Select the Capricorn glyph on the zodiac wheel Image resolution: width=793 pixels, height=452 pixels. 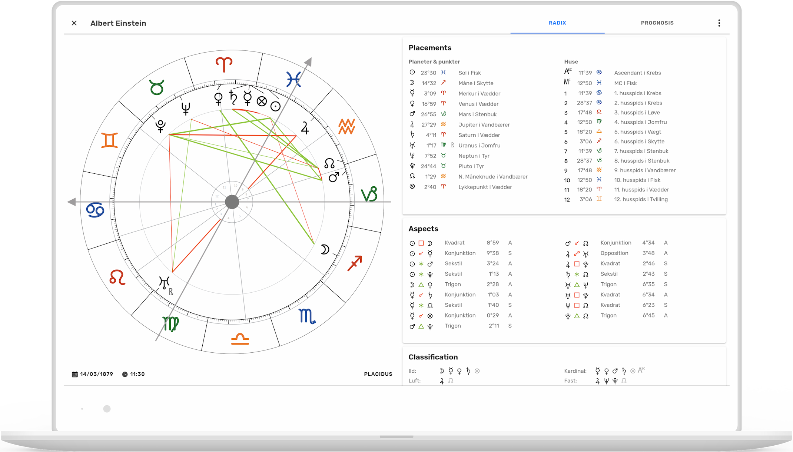pyautogui.click(x=369, y=194)
